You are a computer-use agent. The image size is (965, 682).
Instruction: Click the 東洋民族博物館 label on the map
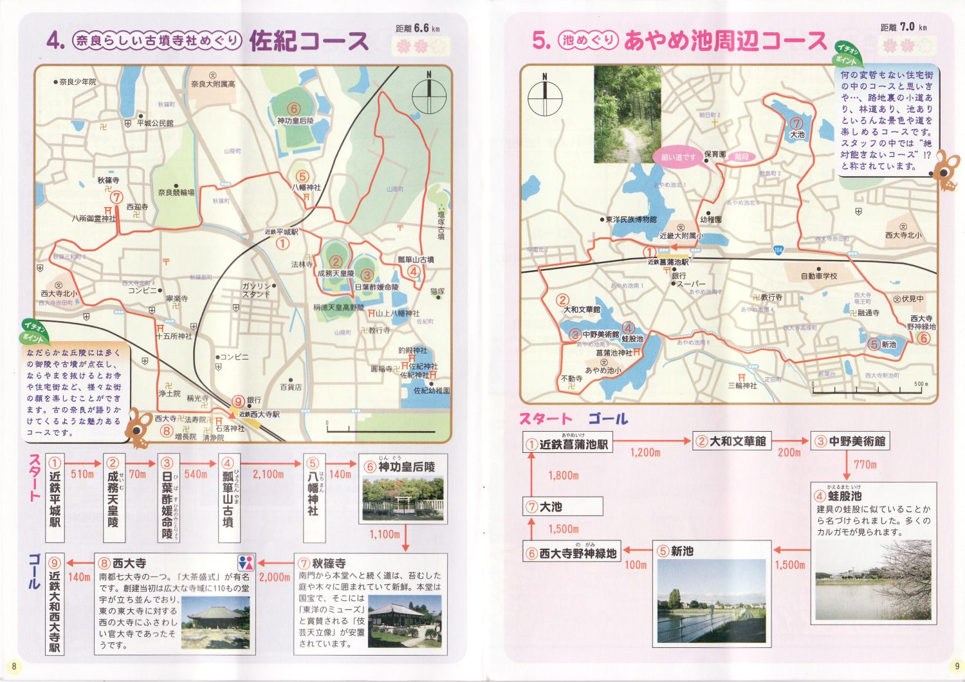(632, 219)
